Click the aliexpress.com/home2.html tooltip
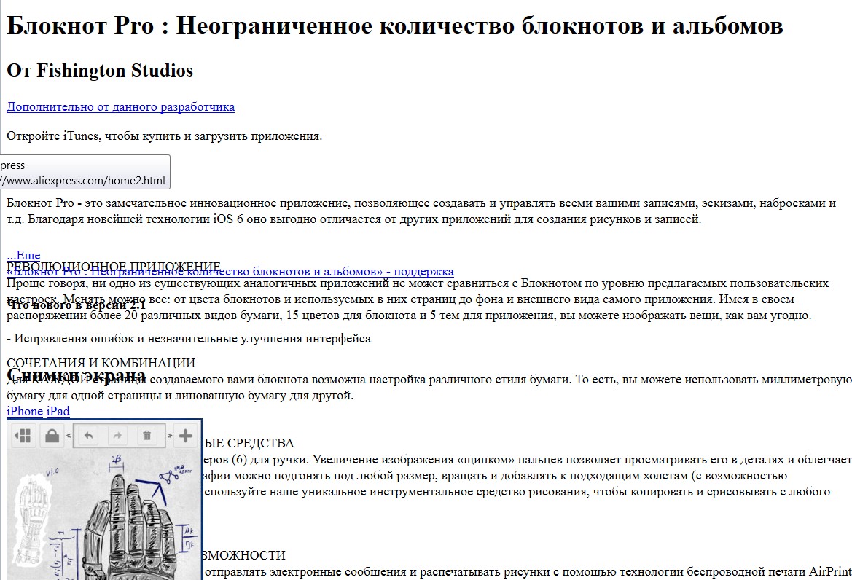This screenshot has width=852, height=580. (x=85, y=172)
